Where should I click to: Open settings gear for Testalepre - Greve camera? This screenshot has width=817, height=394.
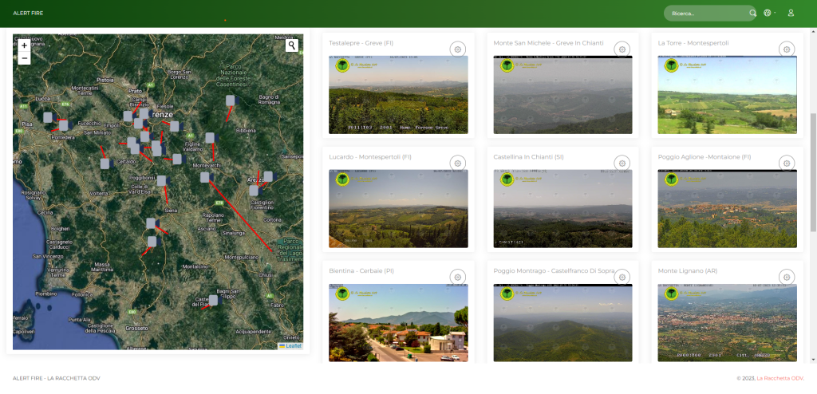pos(457,49)
